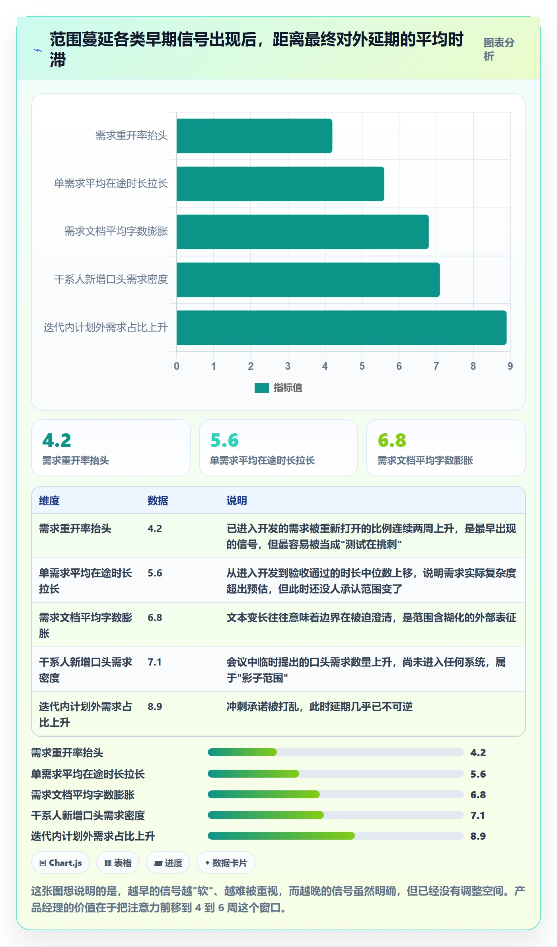Screen dimensions: 557x947
Task: Select the 需求文档平均字数膨胀 chart bar
Action: tap(302, 232)
